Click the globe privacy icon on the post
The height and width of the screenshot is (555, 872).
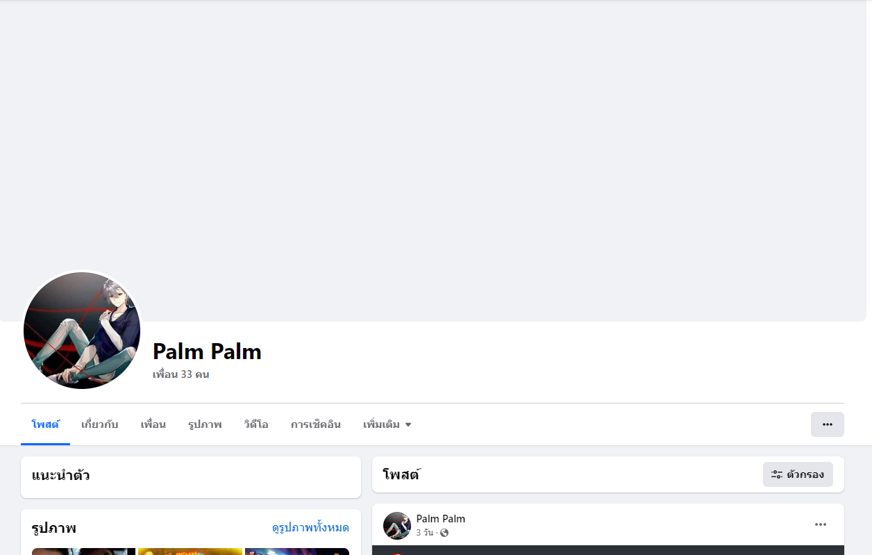click(x=444, y=533)
